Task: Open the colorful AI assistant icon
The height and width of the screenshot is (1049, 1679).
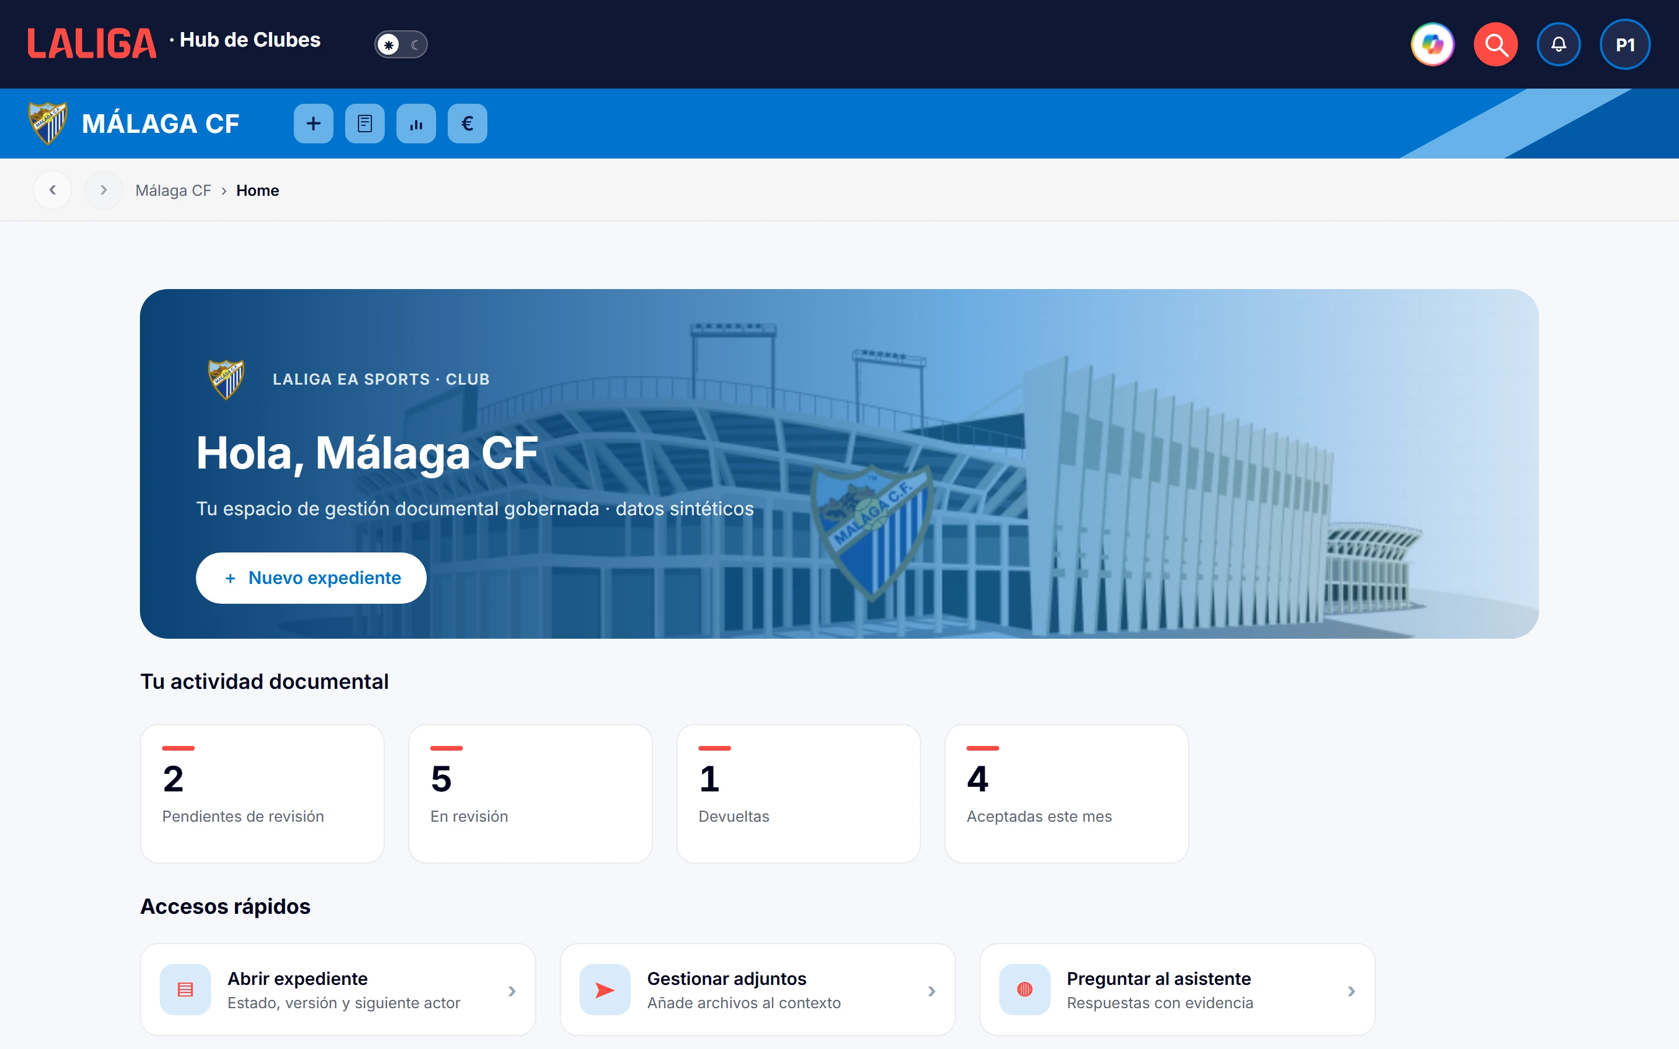Action: (1433, 44)
